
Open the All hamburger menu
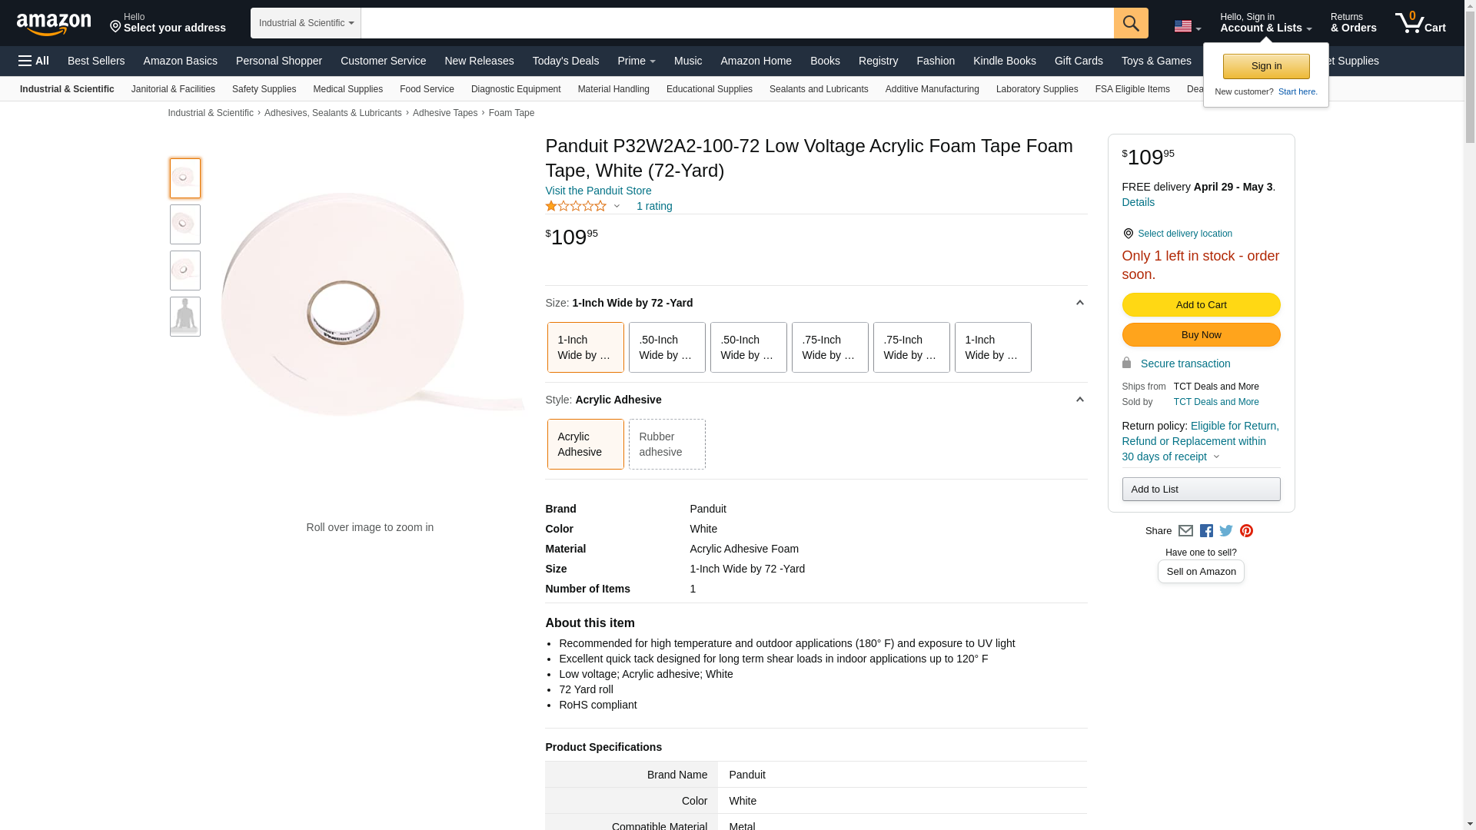click(34, 61)
